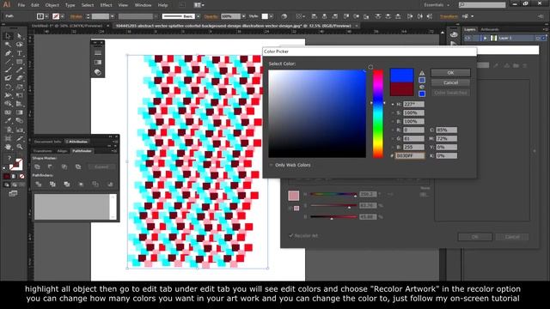The image size is (550, 309).
Task: Click Cancel in the Color Picker
Action: [x=450, y=82]
